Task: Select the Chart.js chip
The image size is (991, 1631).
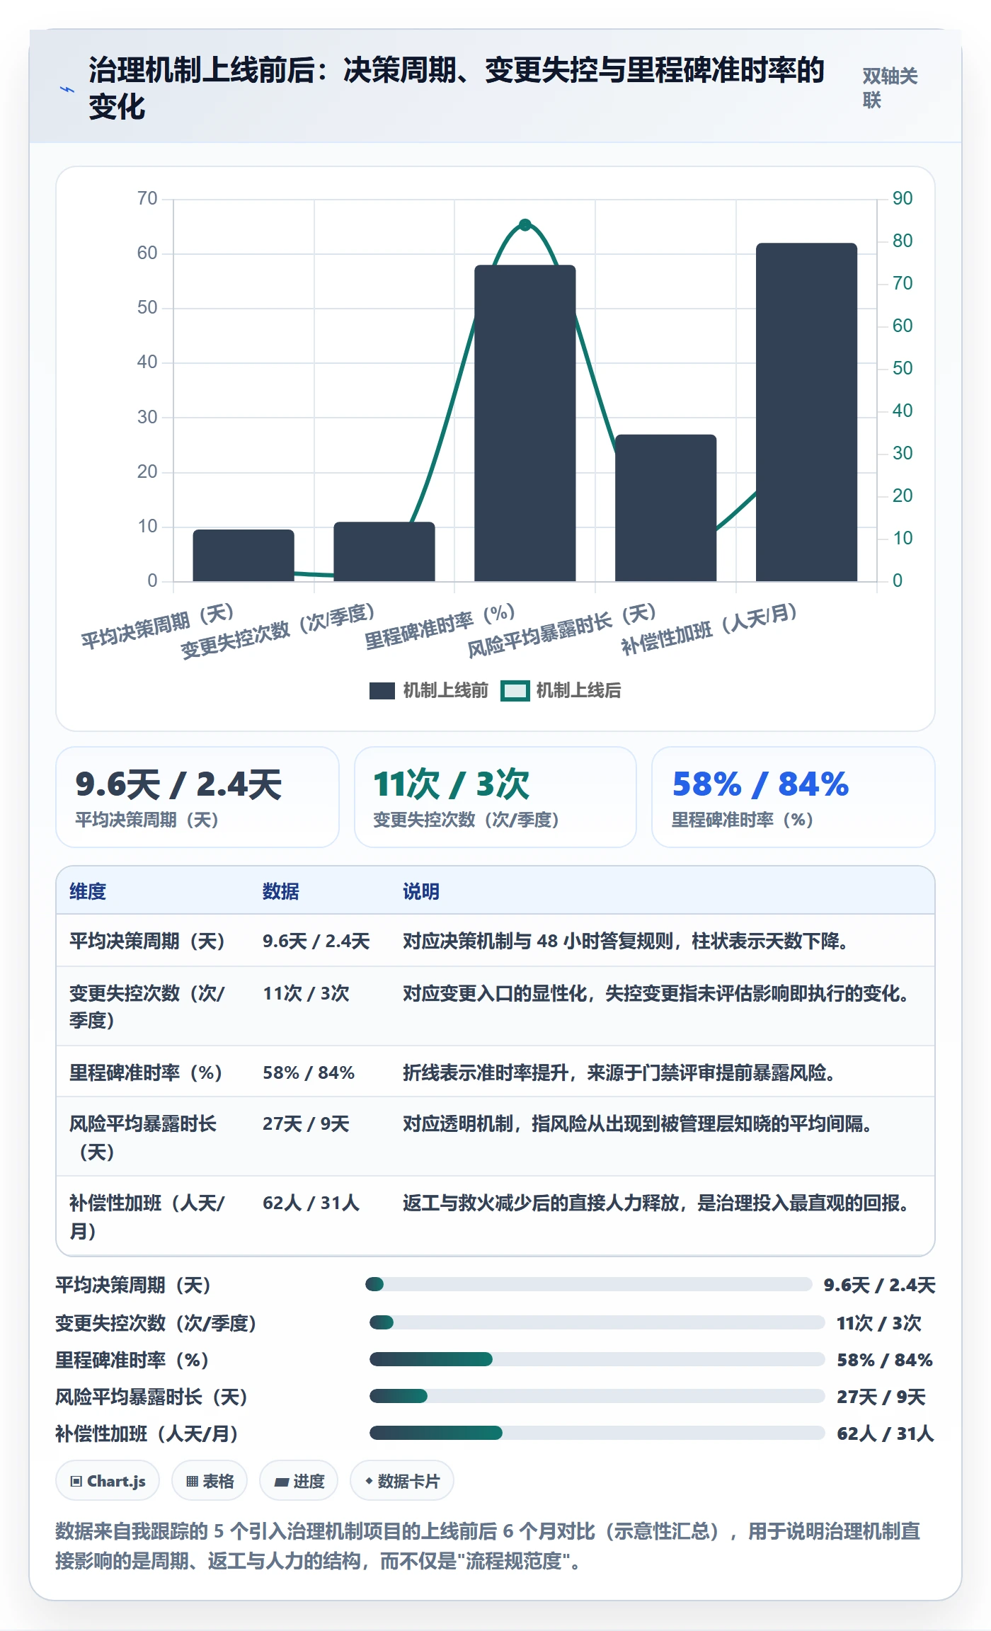Action: coord(108,1481)
